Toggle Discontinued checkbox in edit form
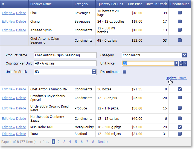The width and height of the screenshot is (195, 150). coord(125,72)
